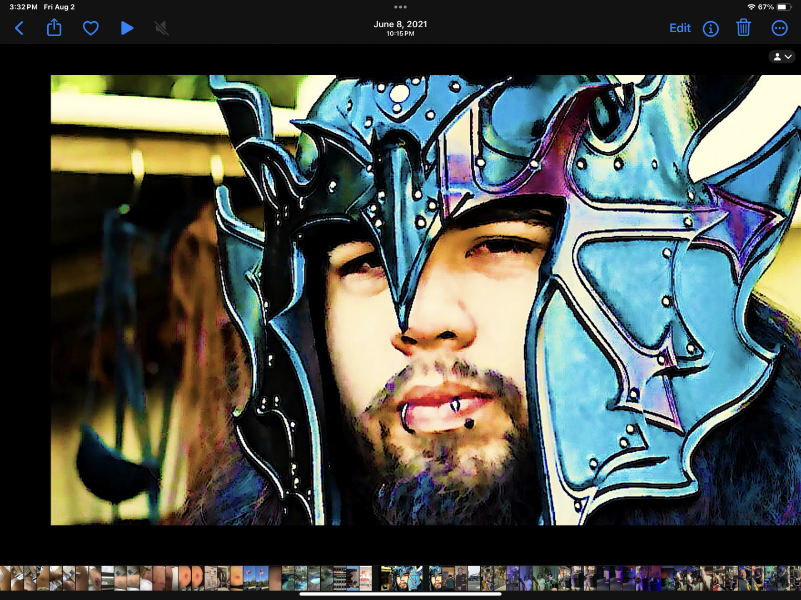Image resolution: width=801 pixels, height=600 pixels.
Task: Tap the 10:15 PM timestamp
Action: click(400, 34)
